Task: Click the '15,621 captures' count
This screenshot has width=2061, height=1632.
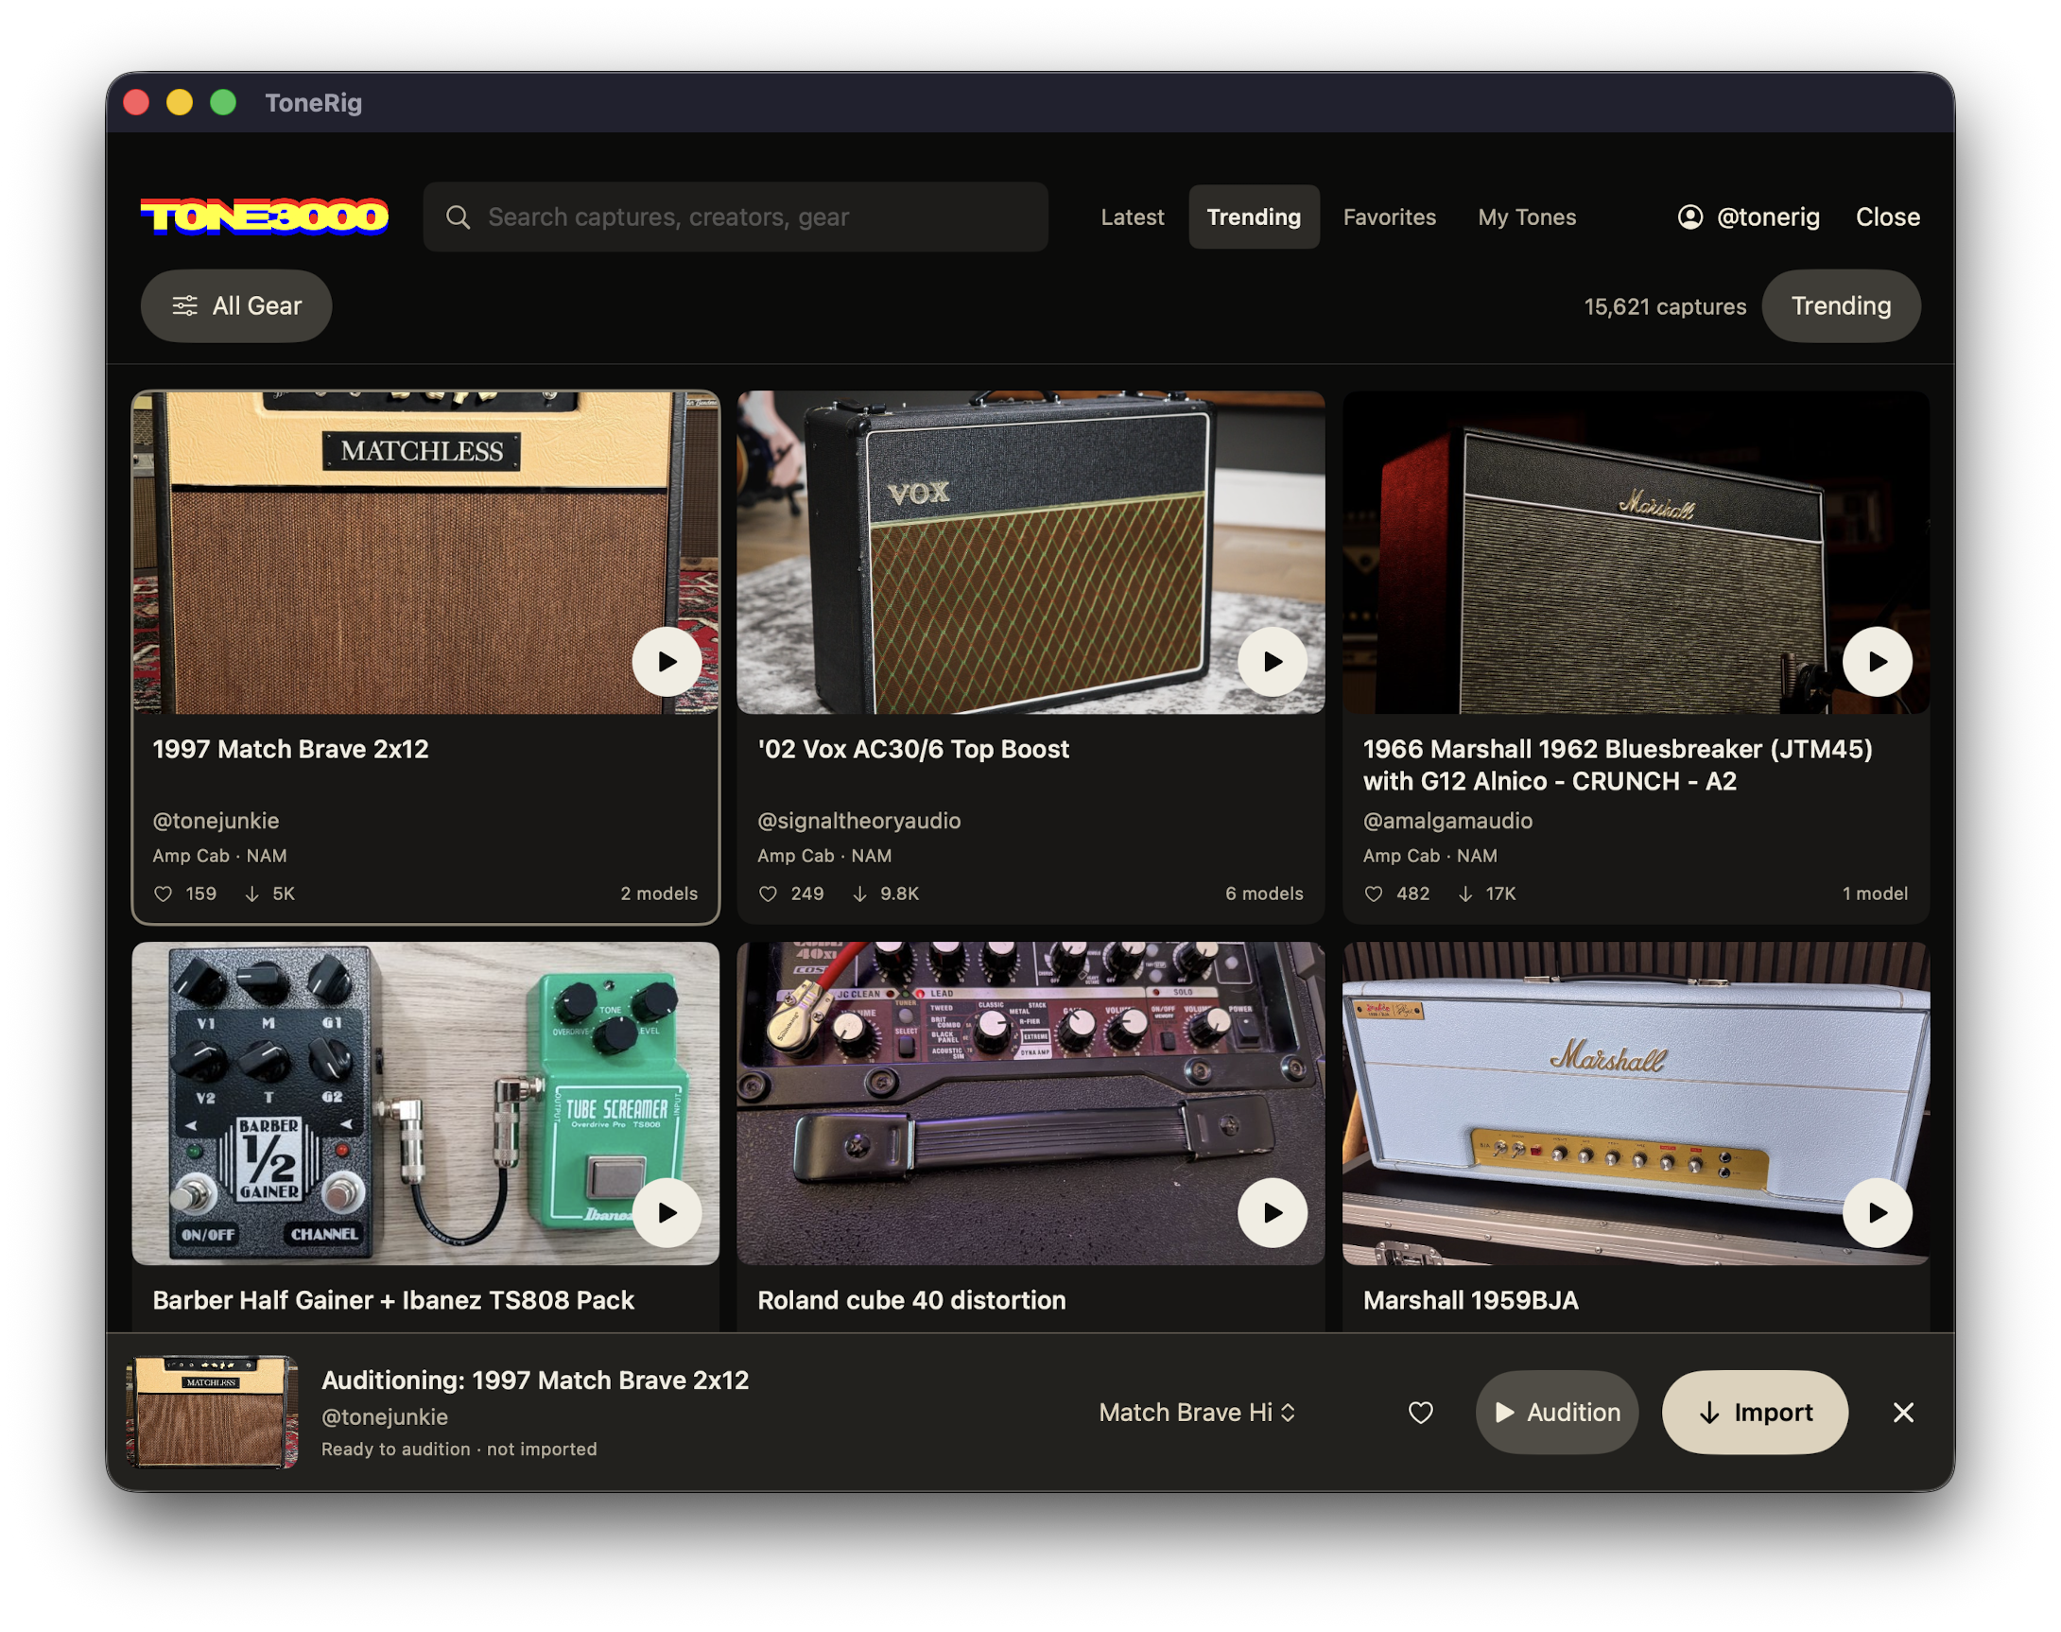Action: point(1665,306)
